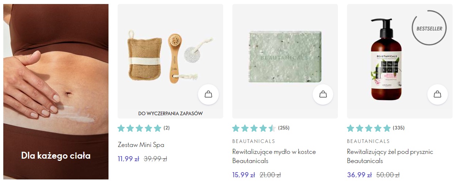
Task: Open 'Rewitalizujące mydło w kostce Beautanicals' link
Action: point(274,156)
